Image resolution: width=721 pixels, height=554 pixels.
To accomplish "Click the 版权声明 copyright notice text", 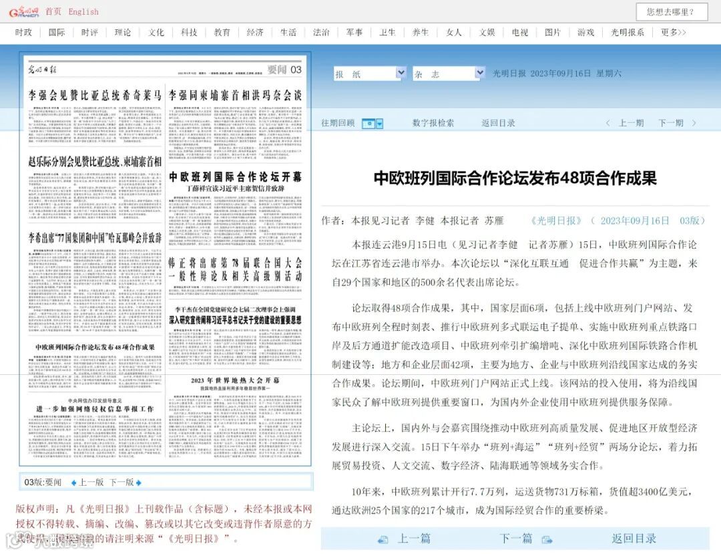I will [164, 524].
